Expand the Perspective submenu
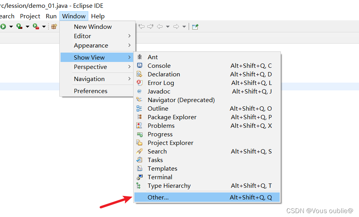 [97, 67]
